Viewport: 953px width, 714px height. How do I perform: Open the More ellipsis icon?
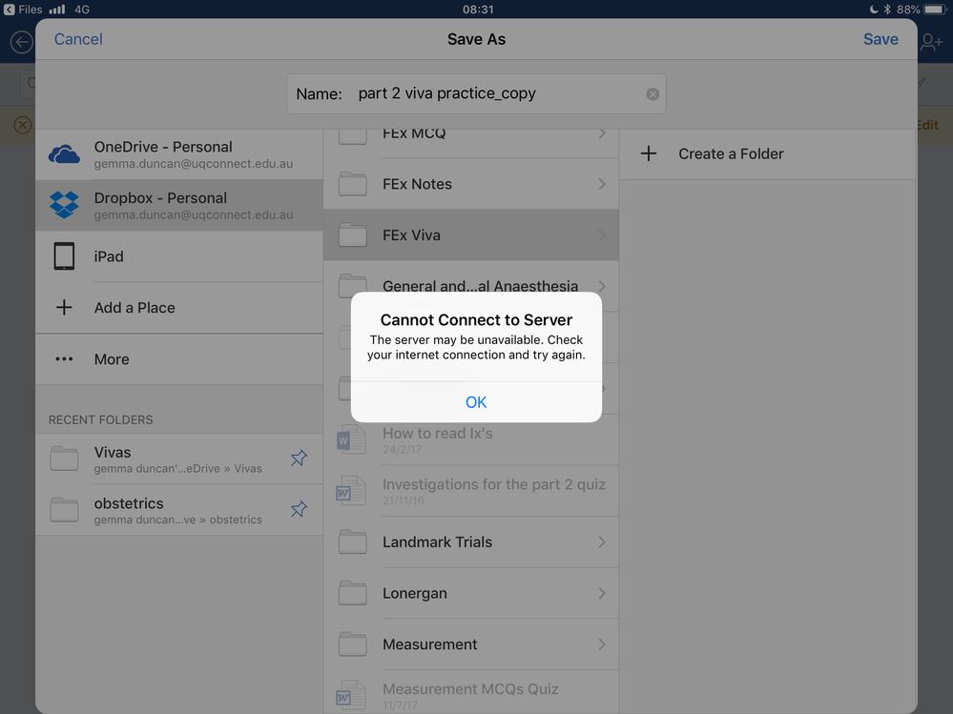[x=64, y=358]
